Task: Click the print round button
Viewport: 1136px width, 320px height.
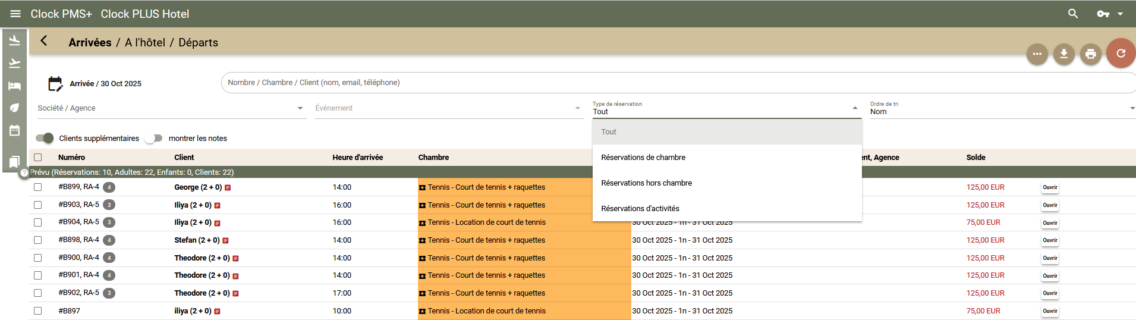Action: coord(1090,54)
